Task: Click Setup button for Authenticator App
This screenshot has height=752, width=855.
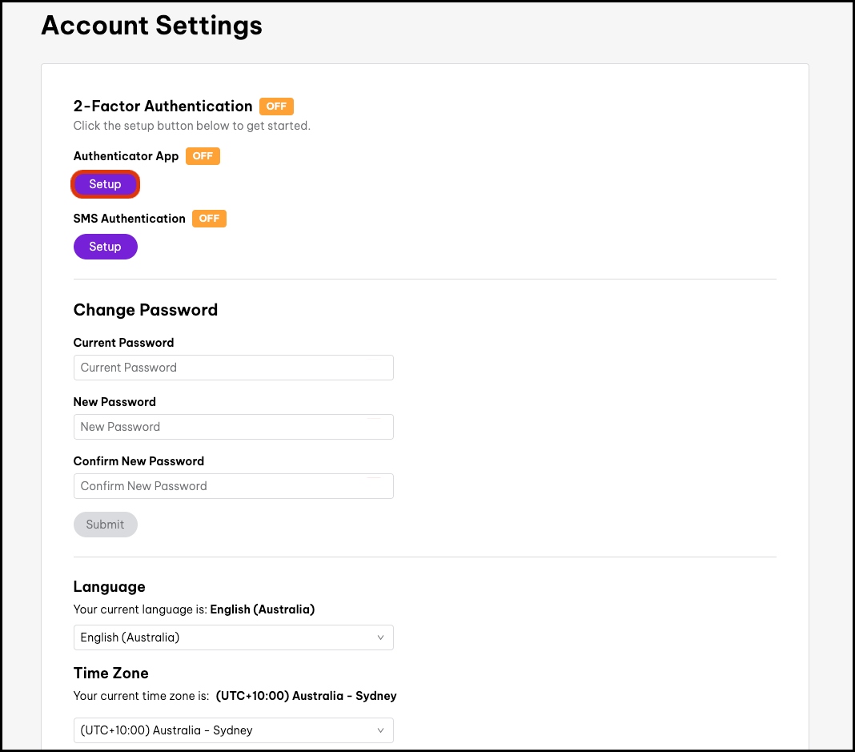Action: [106, 184]
